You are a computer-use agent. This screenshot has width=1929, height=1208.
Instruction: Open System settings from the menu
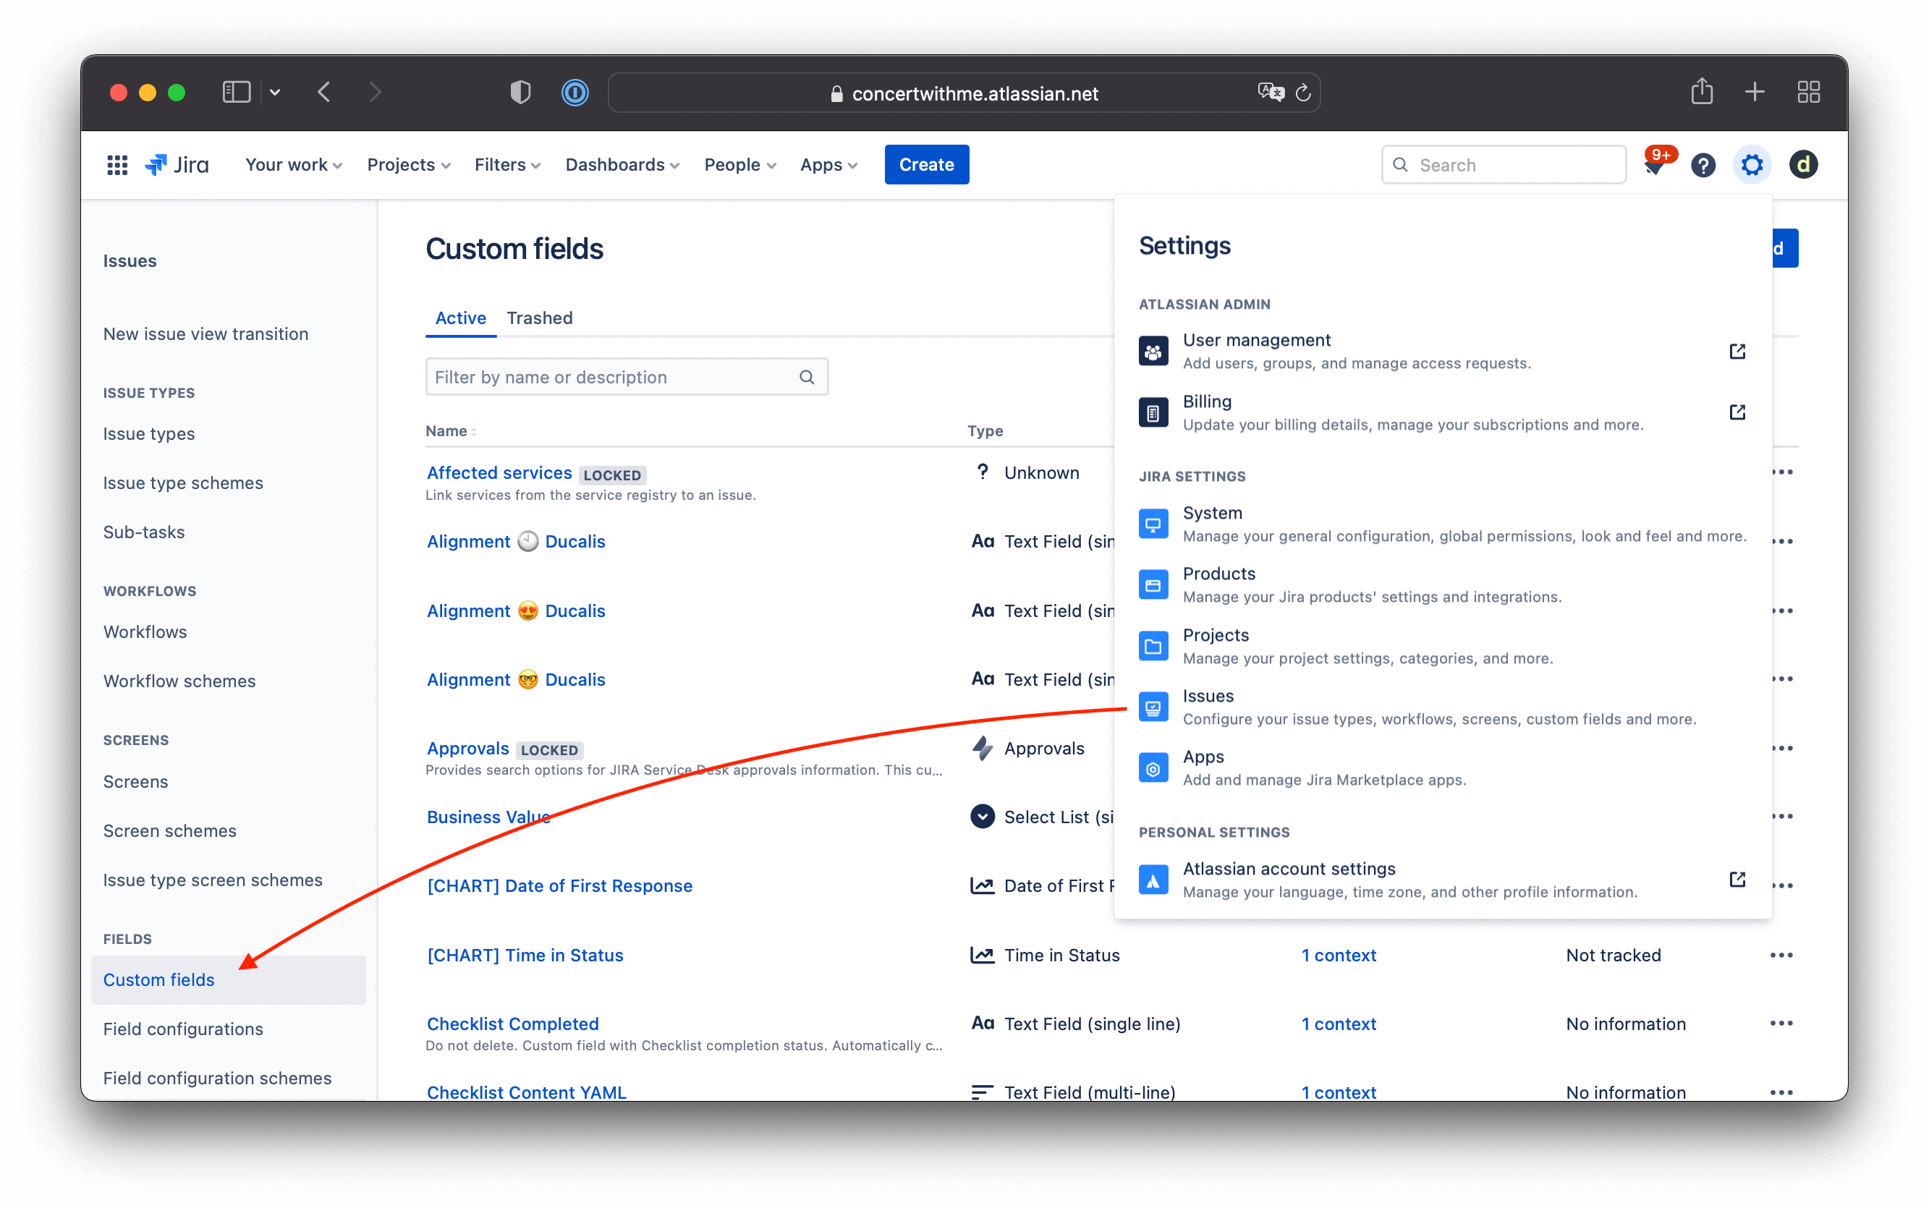coord(1212,513)
